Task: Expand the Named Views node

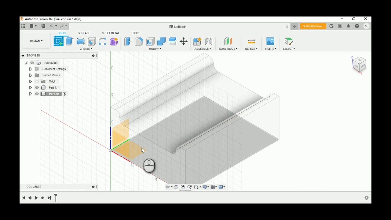Action: pyautogui.click(x=30, y=75)
